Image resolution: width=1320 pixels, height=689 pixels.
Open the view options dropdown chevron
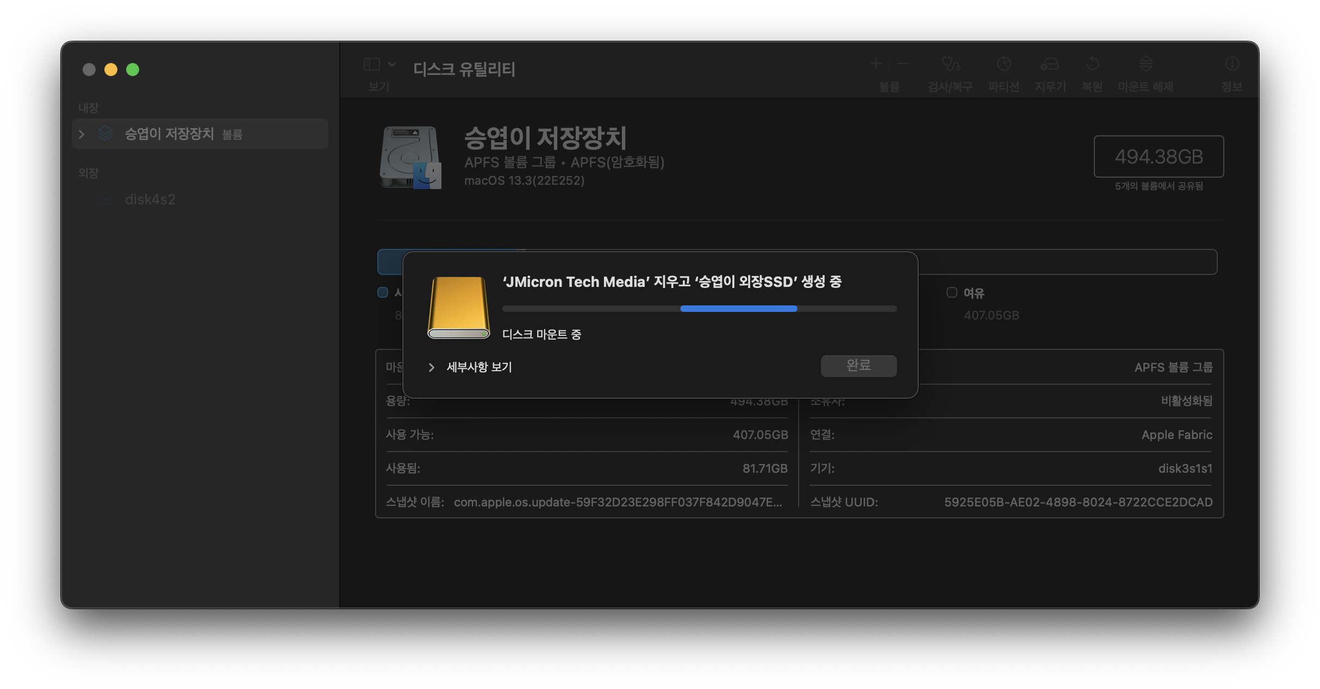[392, 65]
